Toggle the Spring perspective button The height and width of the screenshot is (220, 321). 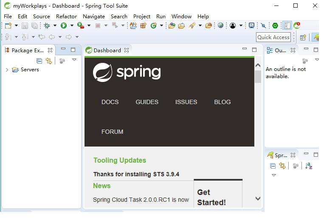click(x=316, y=37)
